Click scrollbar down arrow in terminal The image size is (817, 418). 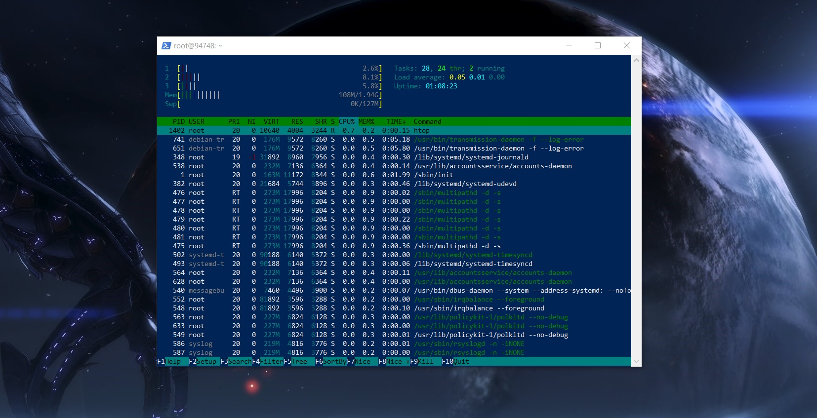(636, 361)
